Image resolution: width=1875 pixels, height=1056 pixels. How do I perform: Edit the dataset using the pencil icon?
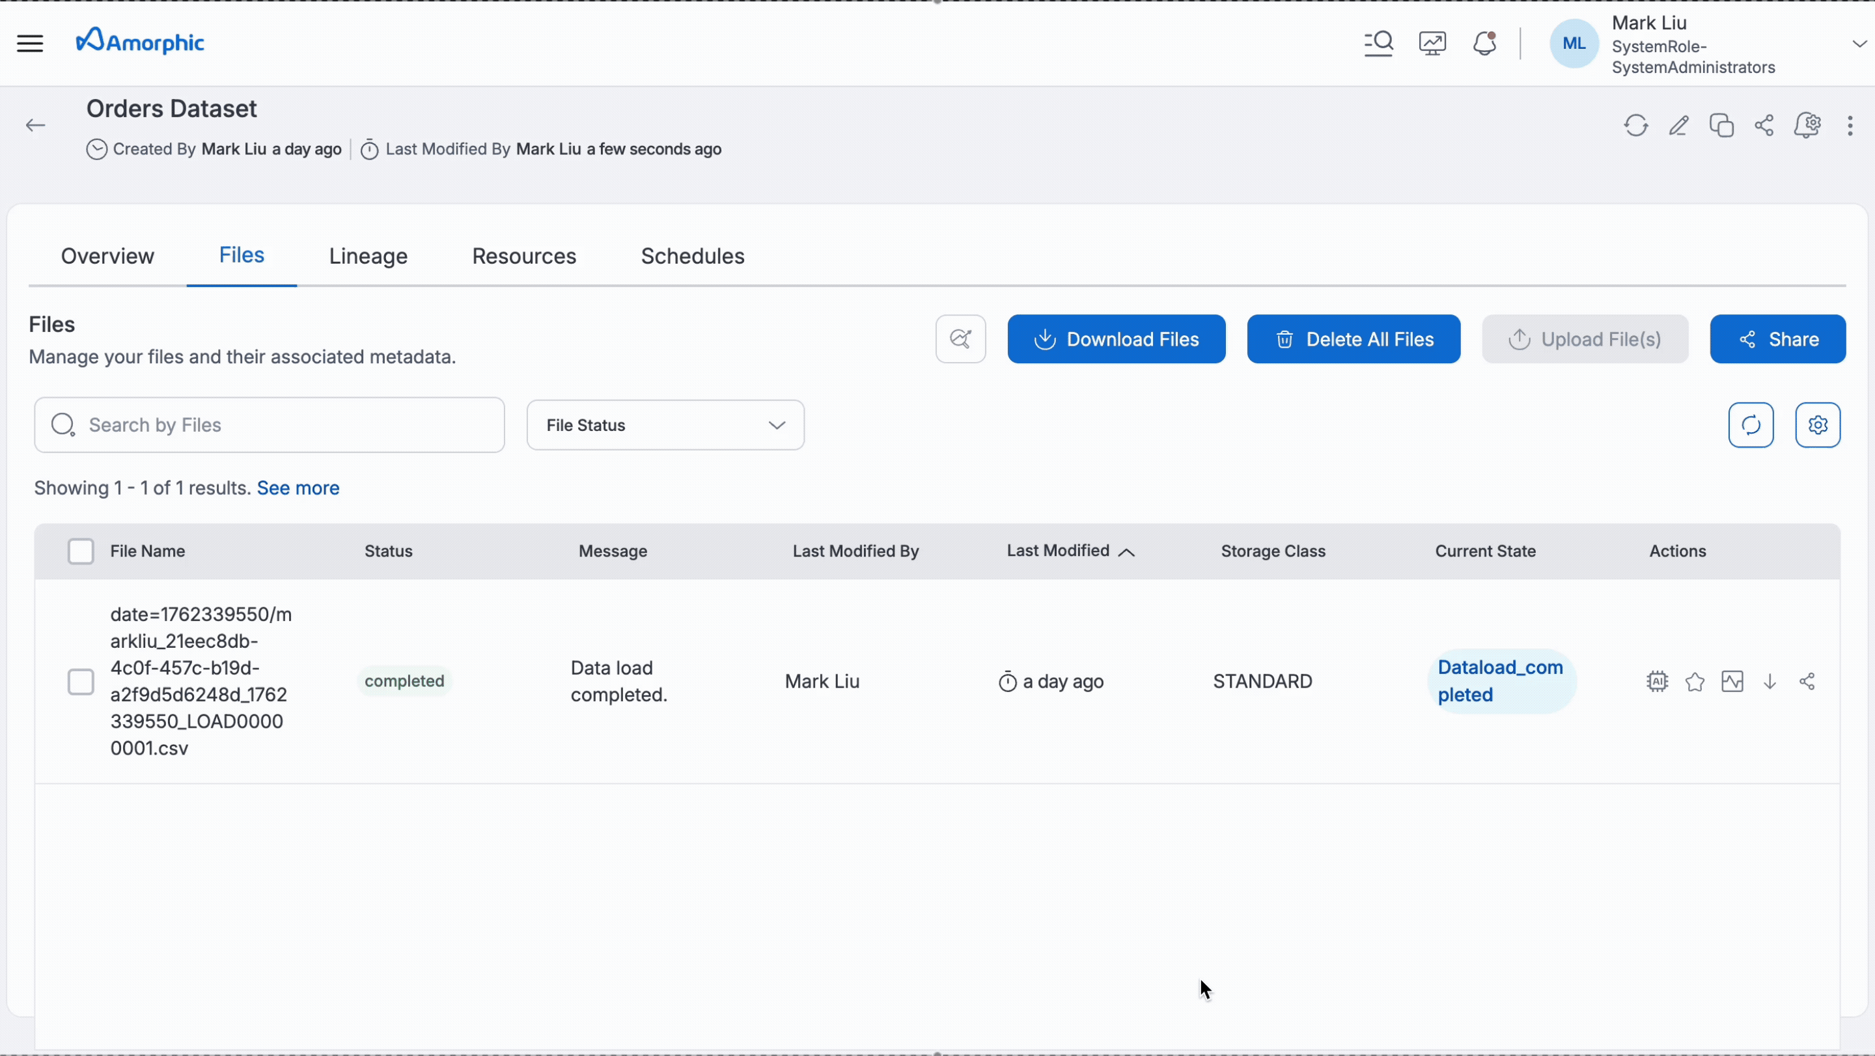tap(1679, 125)
